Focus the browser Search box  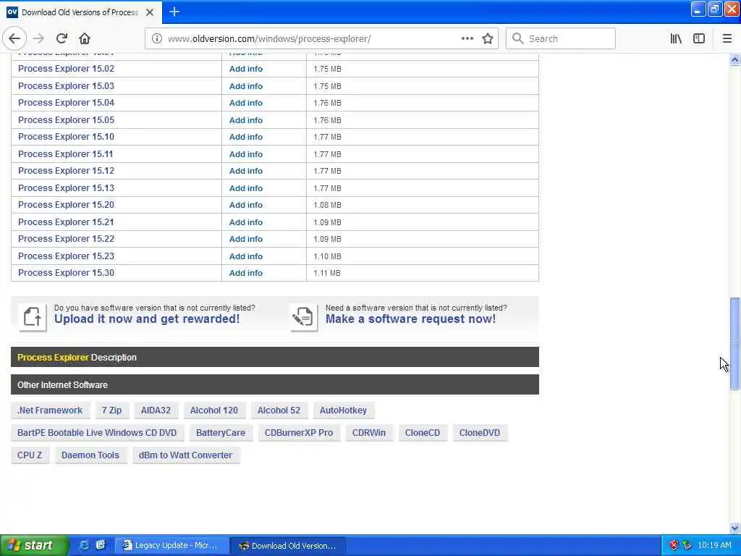(x=561, y=38)
